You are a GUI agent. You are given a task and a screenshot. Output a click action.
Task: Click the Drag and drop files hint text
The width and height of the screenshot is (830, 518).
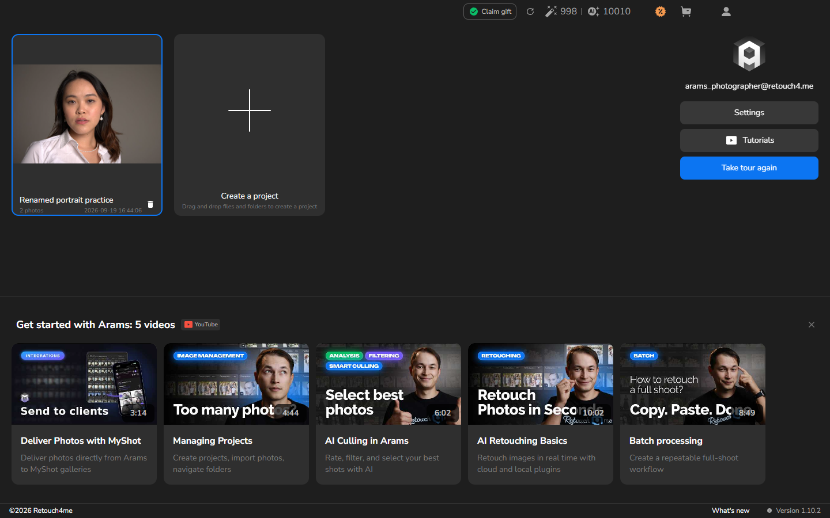(250, 207)
